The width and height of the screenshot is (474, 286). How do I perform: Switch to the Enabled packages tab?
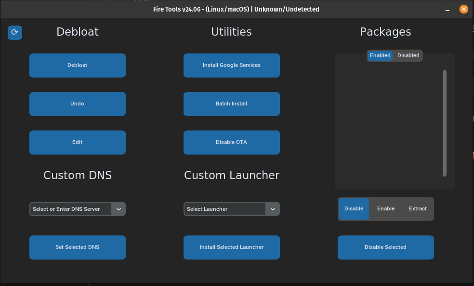tap(380, 56)
